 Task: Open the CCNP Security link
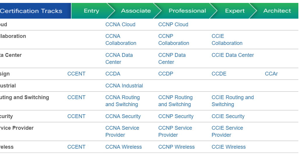coord(176,116)
